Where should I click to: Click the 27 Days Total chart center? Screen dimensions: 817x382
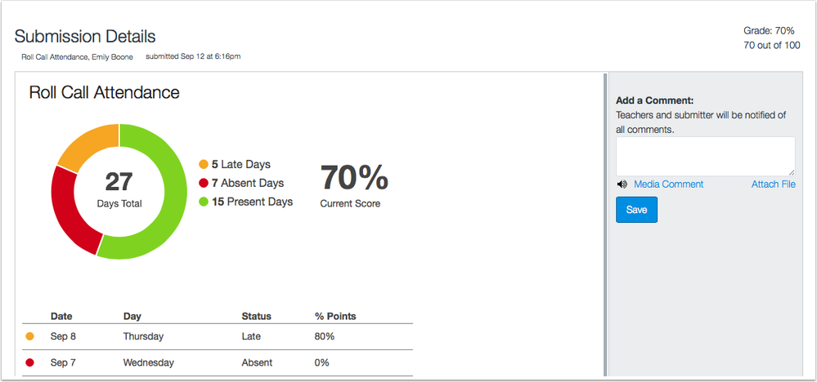click(x=119, y=189)
